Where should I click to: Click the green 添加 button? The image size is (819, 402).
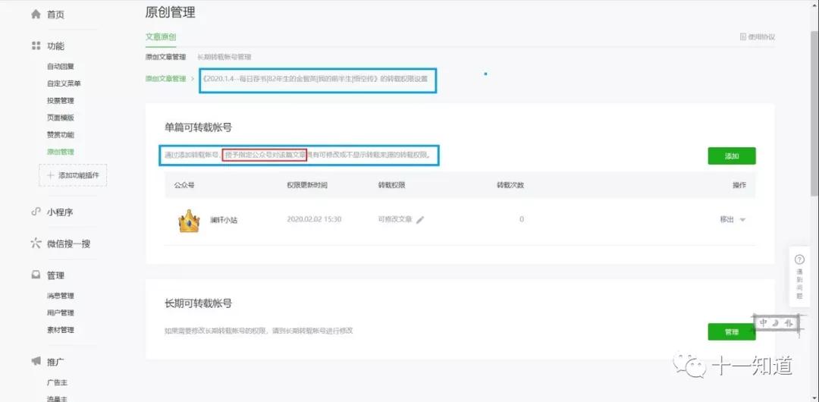tap(732, 155)
